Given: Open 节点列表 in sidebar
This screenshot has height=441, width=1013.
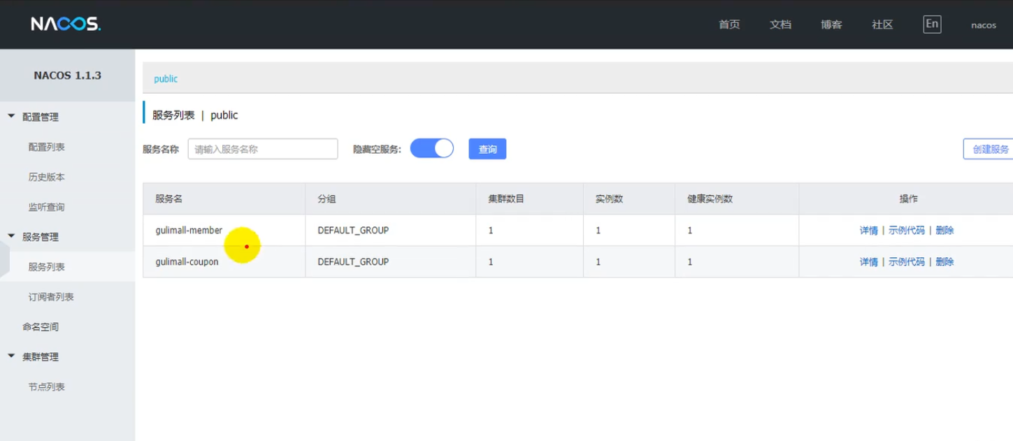Looking at the screenshot, I should (x=47, y=387).
